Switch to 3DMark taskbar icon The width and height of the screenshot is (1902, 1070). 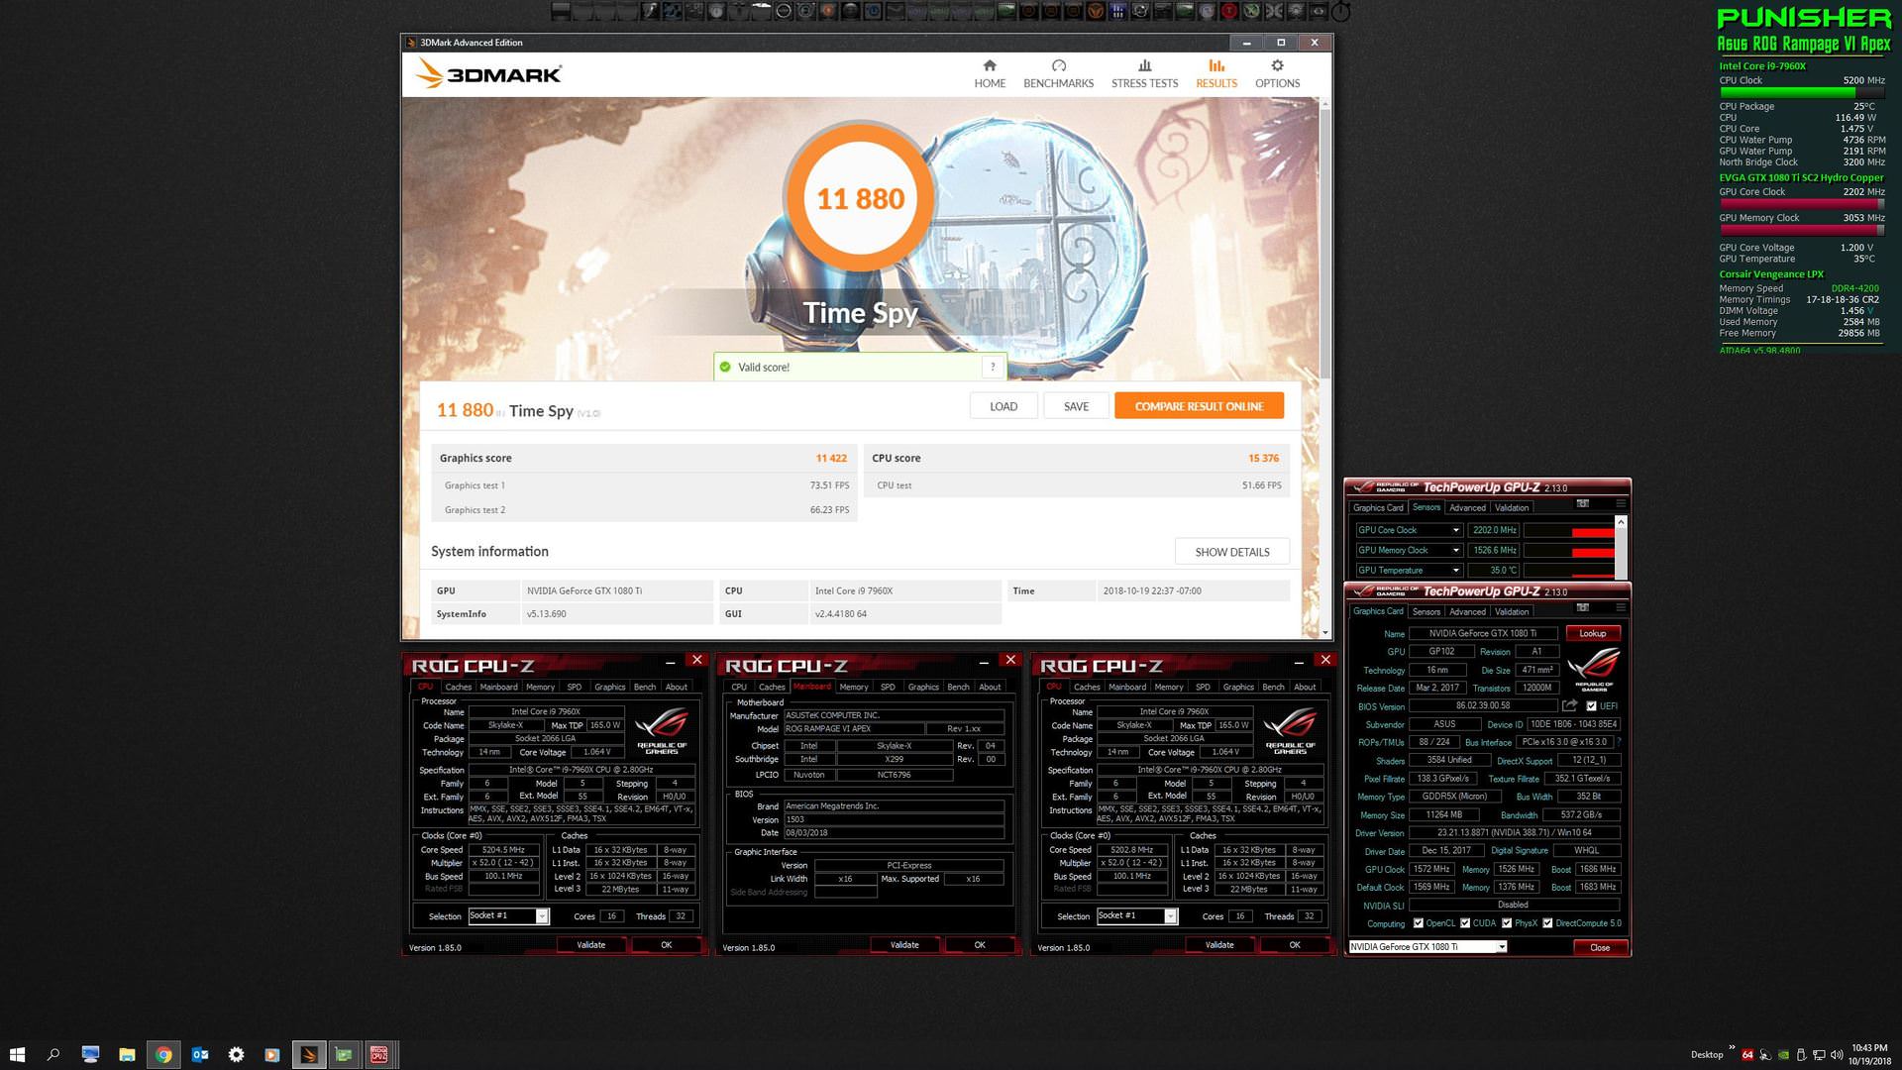[308, 1055]
